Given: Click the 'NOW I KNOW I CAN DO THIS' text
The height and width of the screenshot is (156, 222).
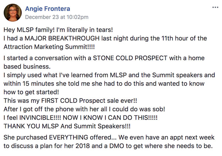Looking at the screenshot, I should pyautogui.click(x=110, y=118).
